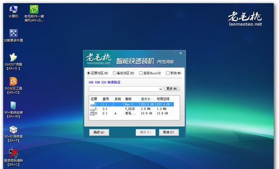Click the 高级 button

[99, 132]
